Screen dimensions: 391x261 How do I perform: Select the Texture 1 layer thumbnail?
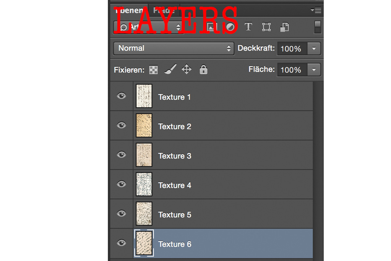tap(144, 96)
